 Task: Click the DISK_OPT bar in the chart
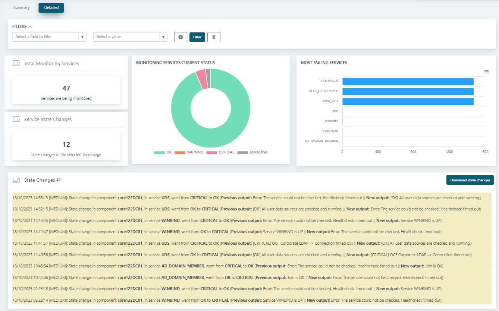pyautogui.click(x=408, y=102)
